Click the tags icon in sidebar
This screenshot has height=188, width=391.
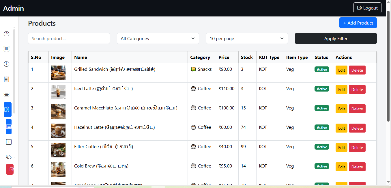9,157
